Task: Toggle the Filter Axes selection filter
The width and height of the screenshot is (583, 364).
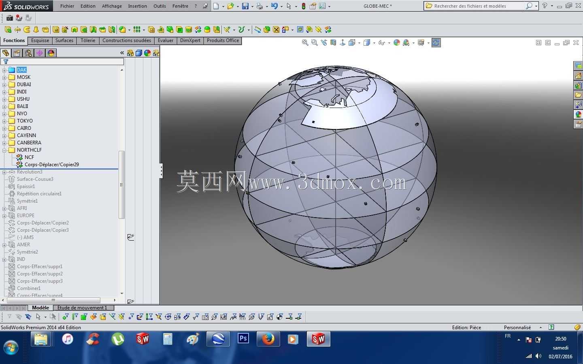Action: [x=112, y=317]
